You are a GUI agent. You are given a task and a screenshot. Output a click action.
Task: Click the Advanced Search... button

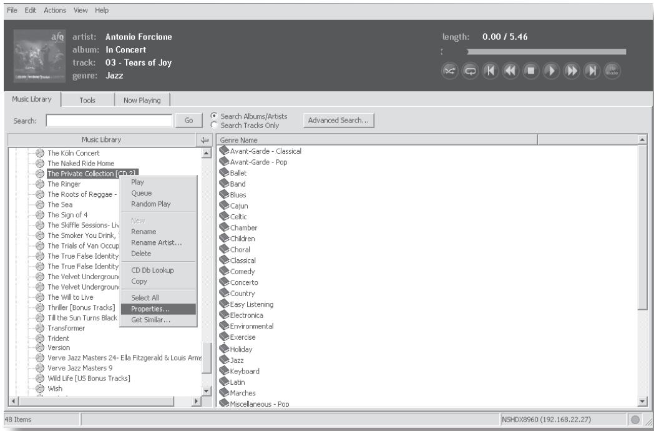pos(338,120)
